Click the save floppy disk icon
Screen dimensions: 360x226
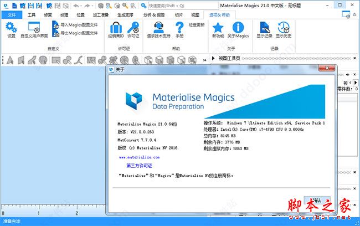point(31,6)
